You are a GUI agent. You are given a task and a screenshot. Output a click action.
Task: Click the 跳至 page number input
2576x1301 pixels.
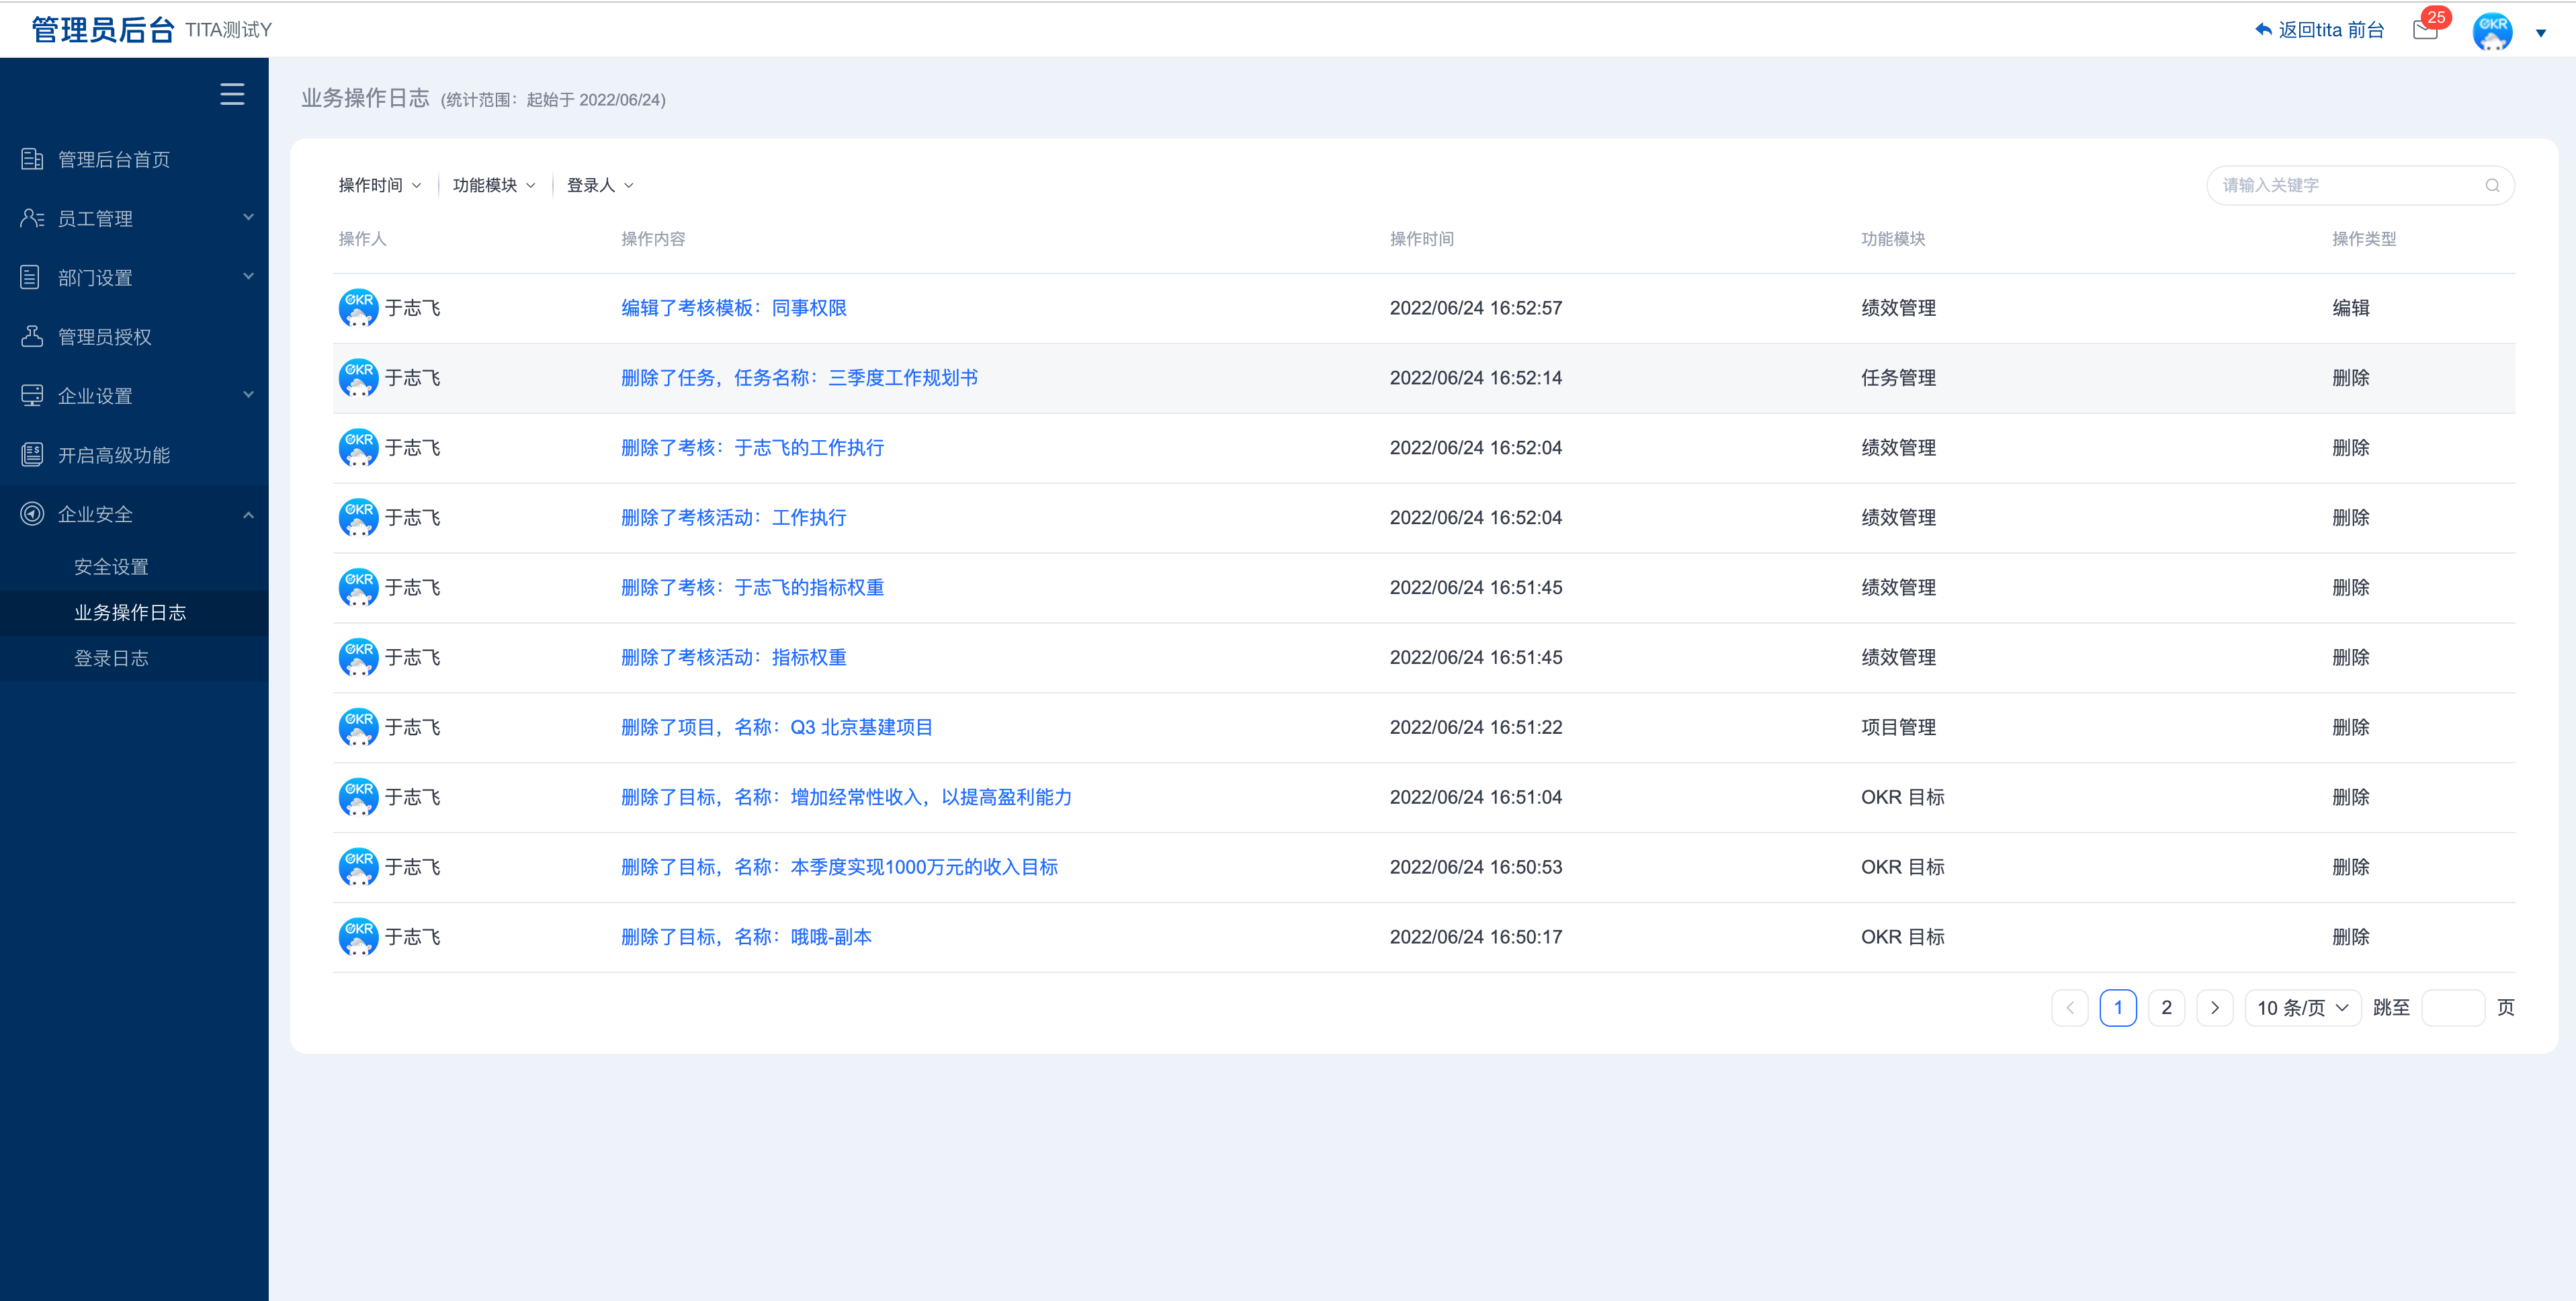pos(2453,1008)
